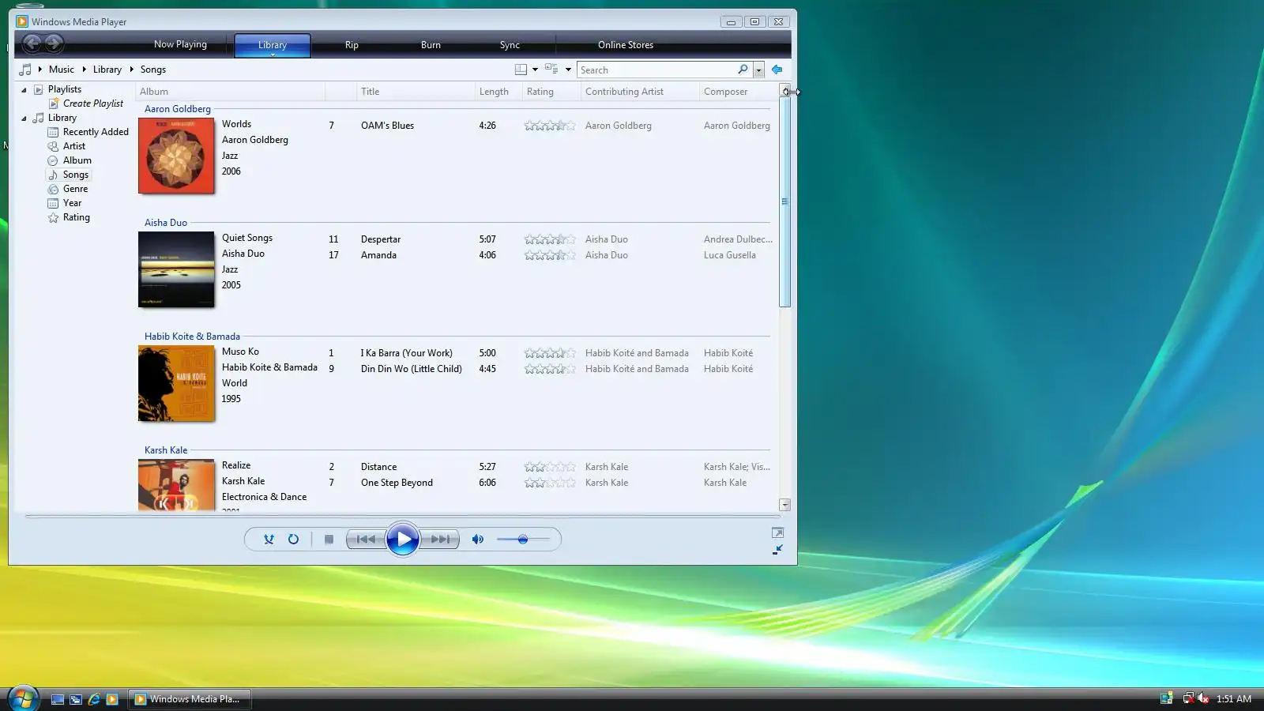
Task: Open the Windows Start orb
Action: (x=23, y=698)
